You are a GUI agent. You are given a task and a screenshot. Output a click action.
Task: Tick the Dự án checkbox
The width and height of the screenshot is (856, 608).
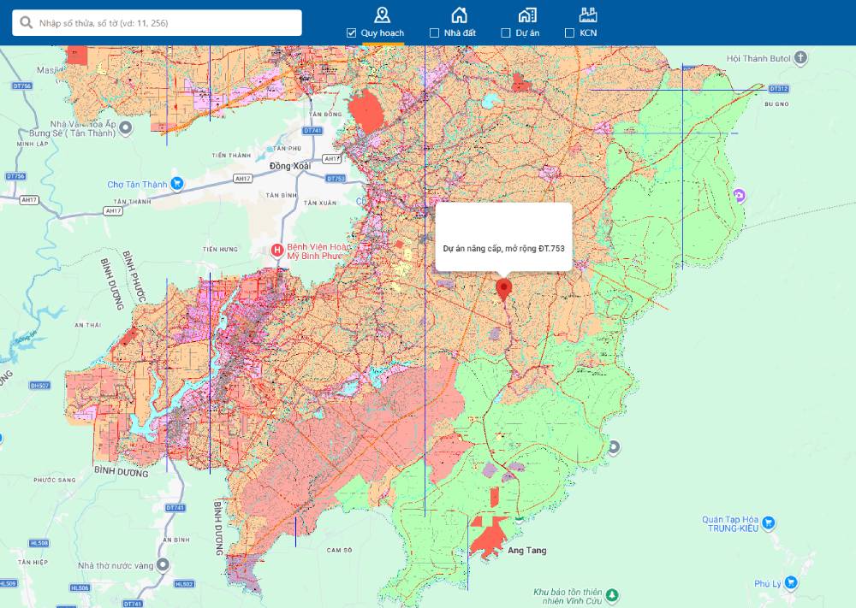tap(506, 32)
